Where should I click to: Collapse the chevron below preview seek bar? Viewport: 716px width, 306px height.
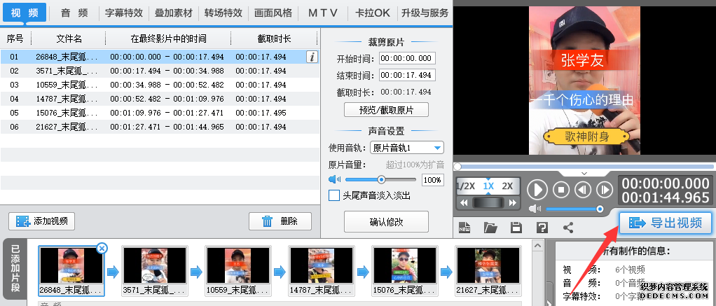(x=584, y=174)
